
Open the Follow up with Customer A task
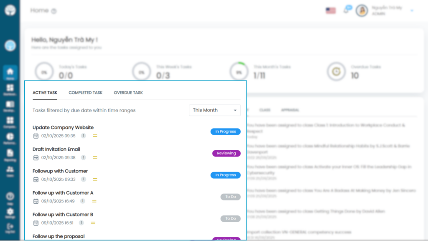(63, 193)
